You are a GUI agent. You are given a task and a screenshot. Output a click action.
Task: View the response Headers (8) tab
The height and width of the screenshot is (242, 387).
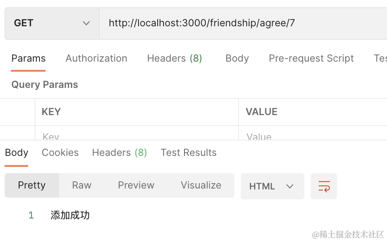(119, 153)
